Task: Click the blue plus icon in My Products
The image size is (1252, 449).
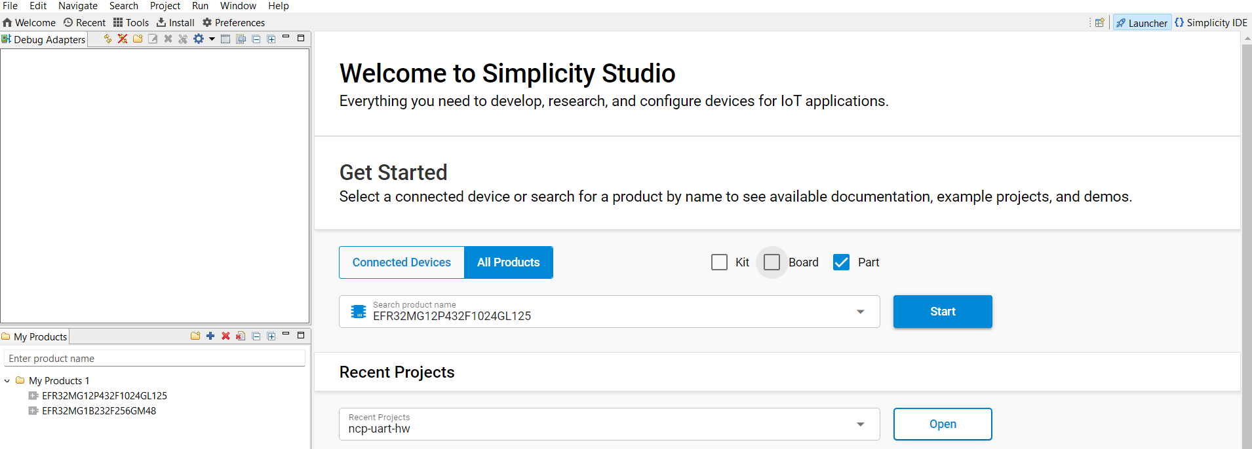Action: [210, 336]
